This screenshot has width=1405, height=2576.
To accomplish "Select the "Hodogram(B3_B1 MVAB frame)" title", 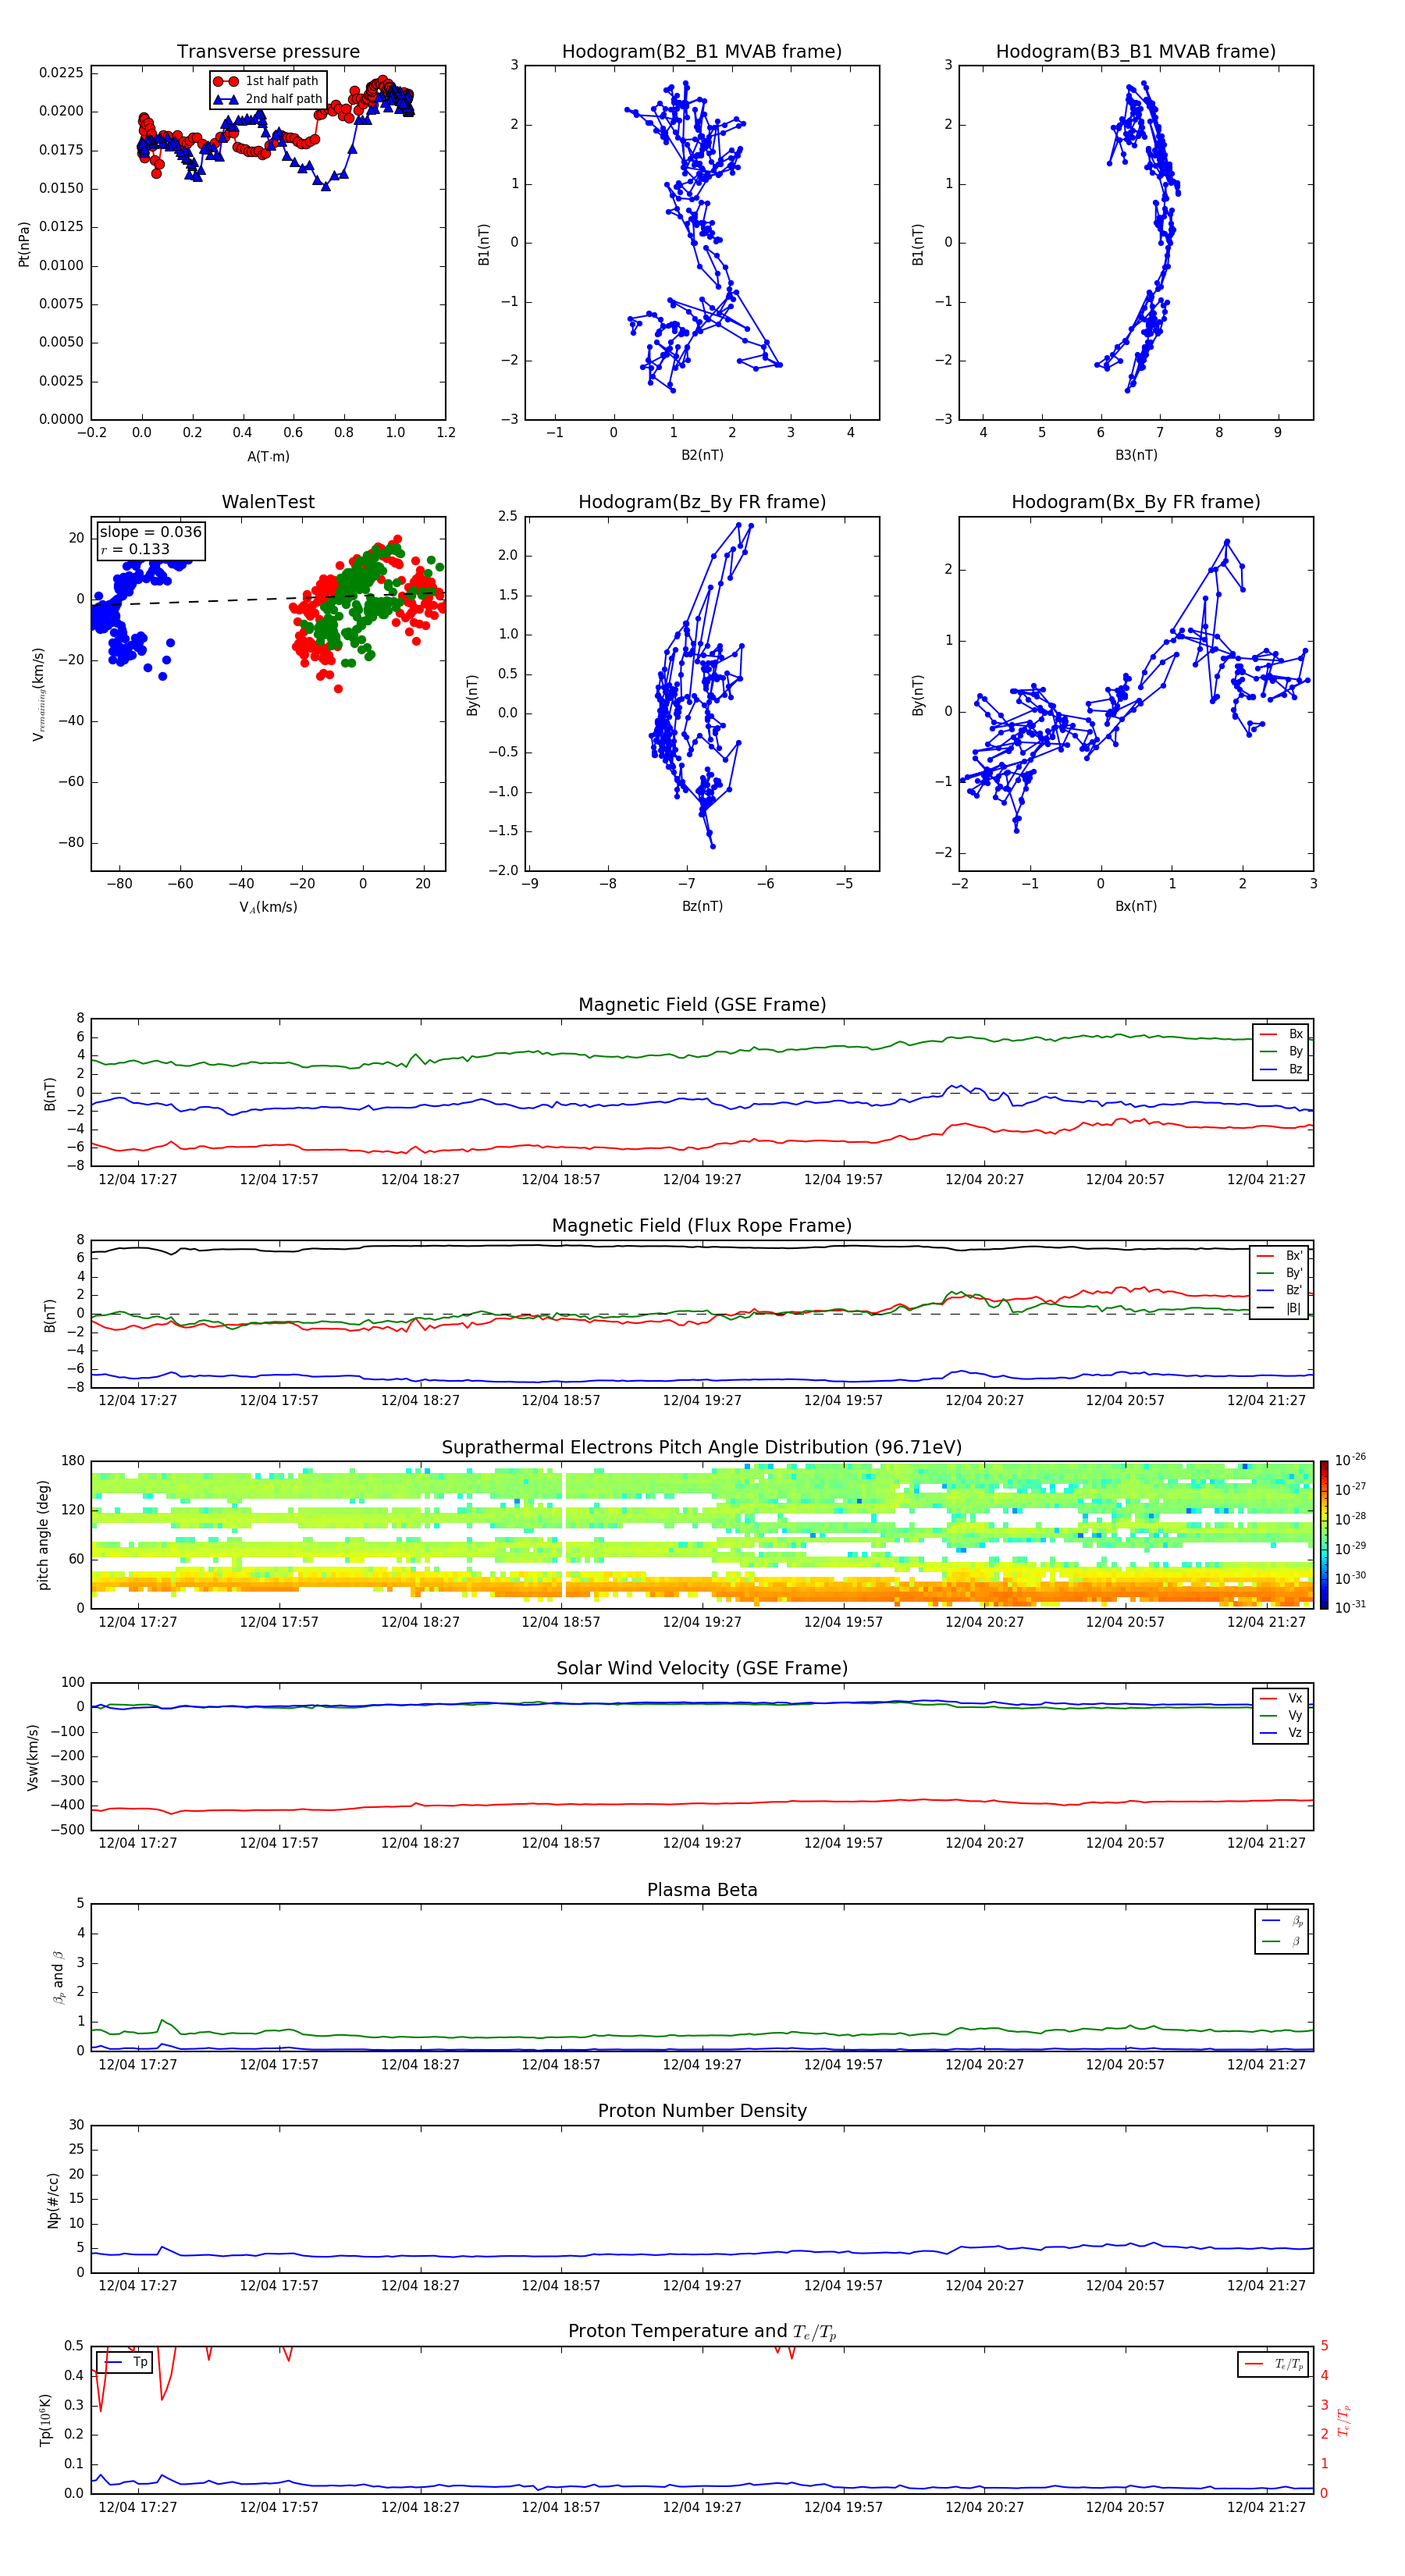I will tap(1136, 51).
